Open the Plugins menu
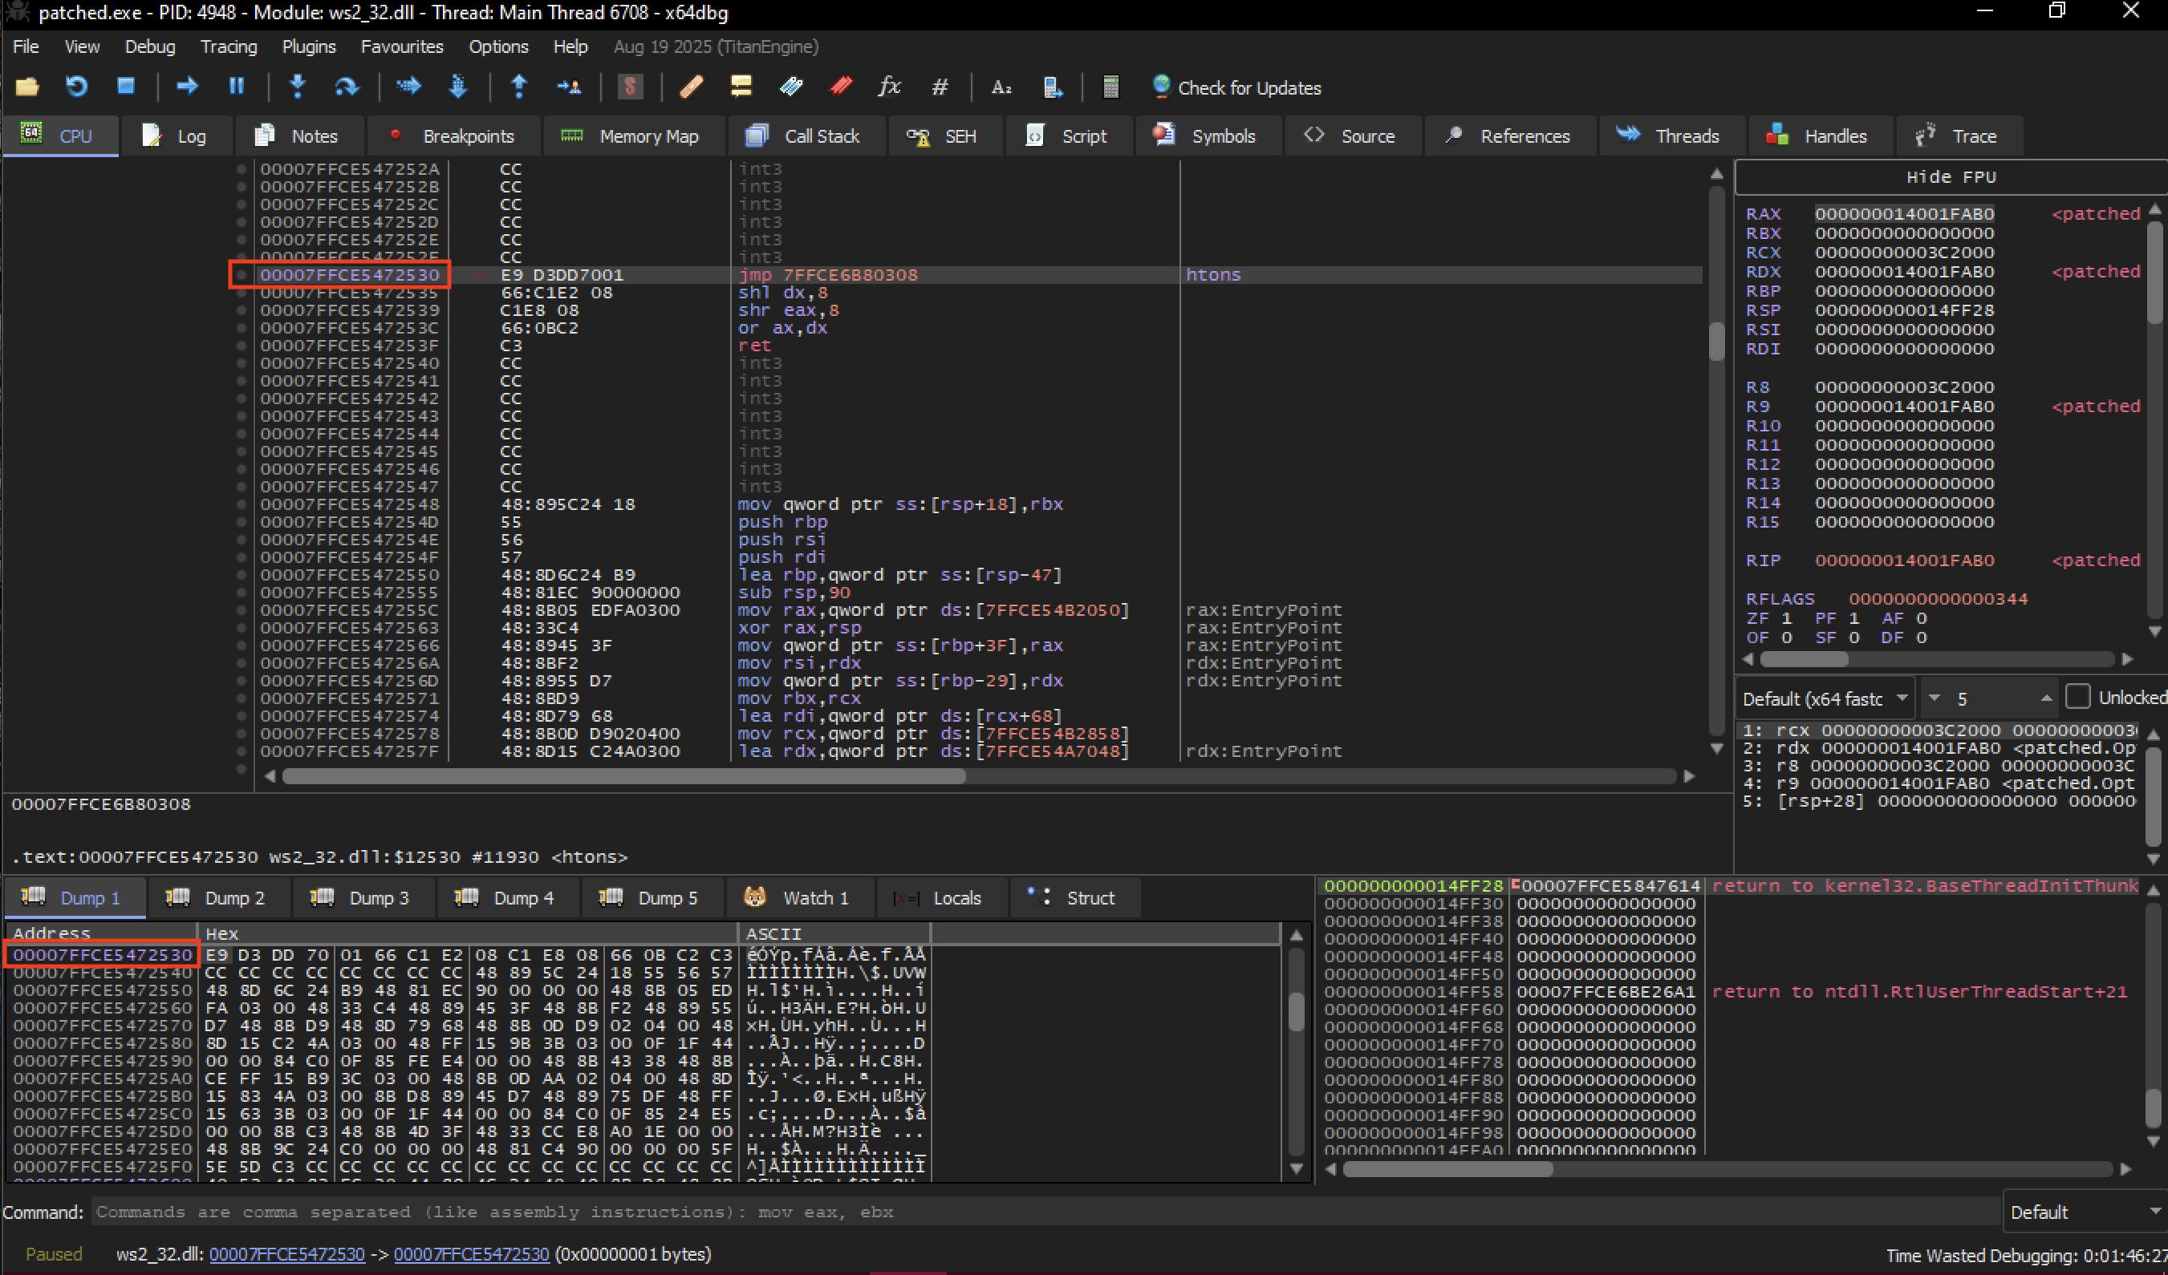Image resolution: width=2168 pixels, height=1275 pixels. click(309, 47)
